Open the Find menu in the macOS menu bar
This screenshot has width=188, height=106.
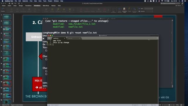tap(31, 1)
